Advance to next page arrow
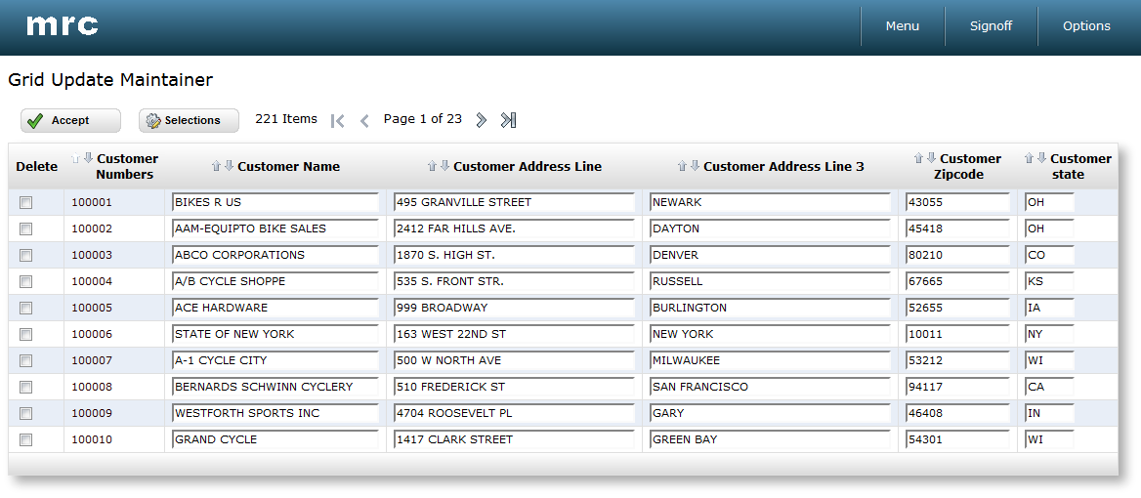 481,120
